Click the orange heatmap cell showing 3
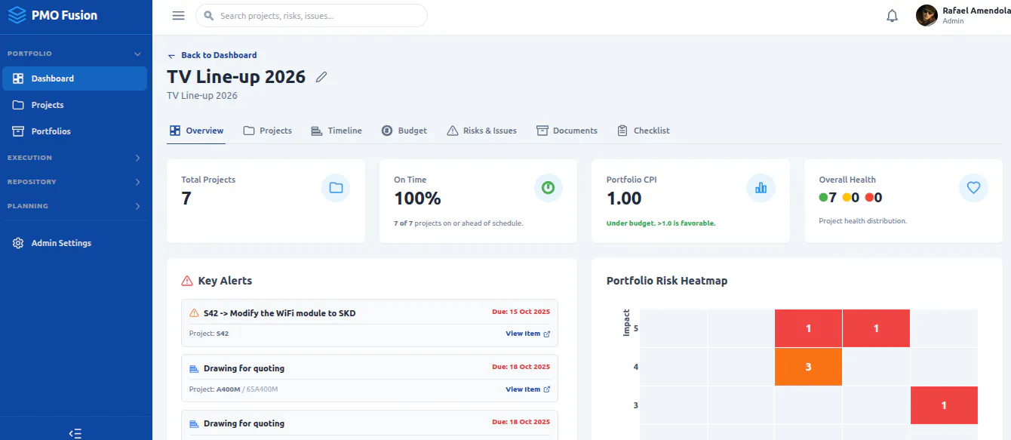Image resolution: width=1011 pixels, height=440 pixels. (808, 367)
